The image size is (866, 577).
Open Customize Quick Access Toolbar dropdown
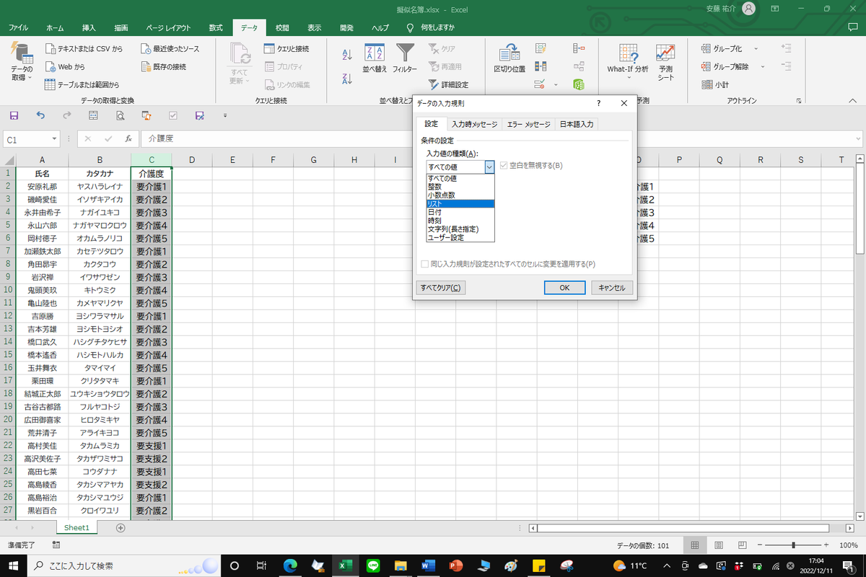click(x=225, y=115)
